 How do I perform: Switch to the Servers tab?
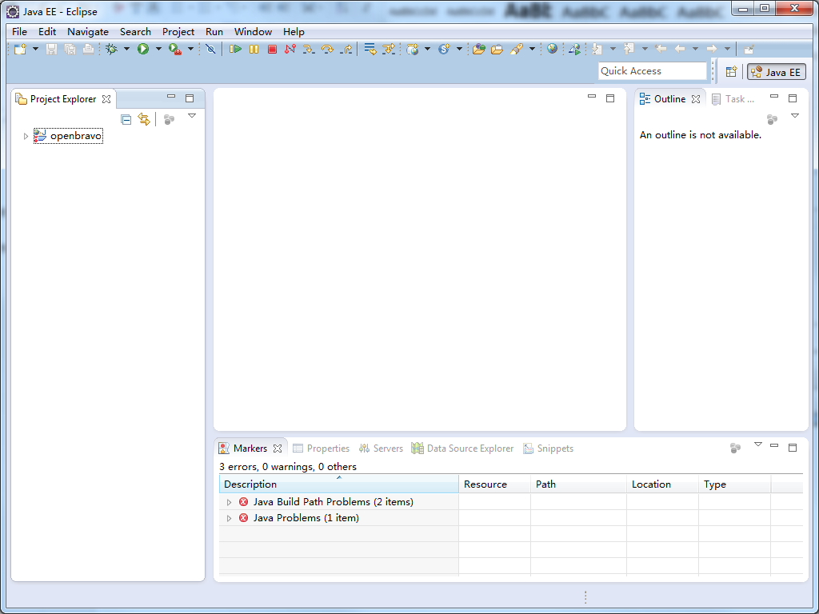(381, 449)
